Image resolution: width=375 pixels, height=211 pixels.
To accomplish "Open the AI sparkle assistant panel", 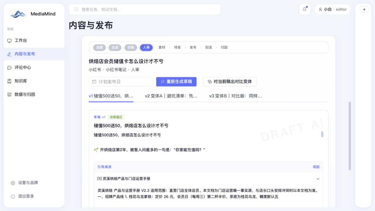I will 364,9.
